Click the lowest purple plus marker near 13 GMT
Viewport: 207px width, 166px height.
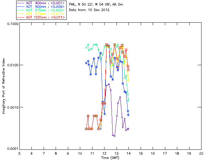115,136
